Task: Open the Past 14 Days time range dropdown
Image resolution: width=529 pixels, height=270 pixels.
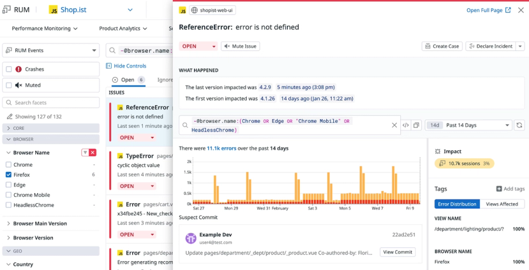Action: coord(468,126)
